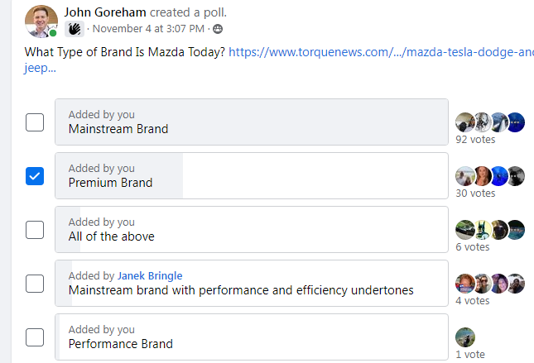Click the Janek Bringle name link

tap(150, 276)
